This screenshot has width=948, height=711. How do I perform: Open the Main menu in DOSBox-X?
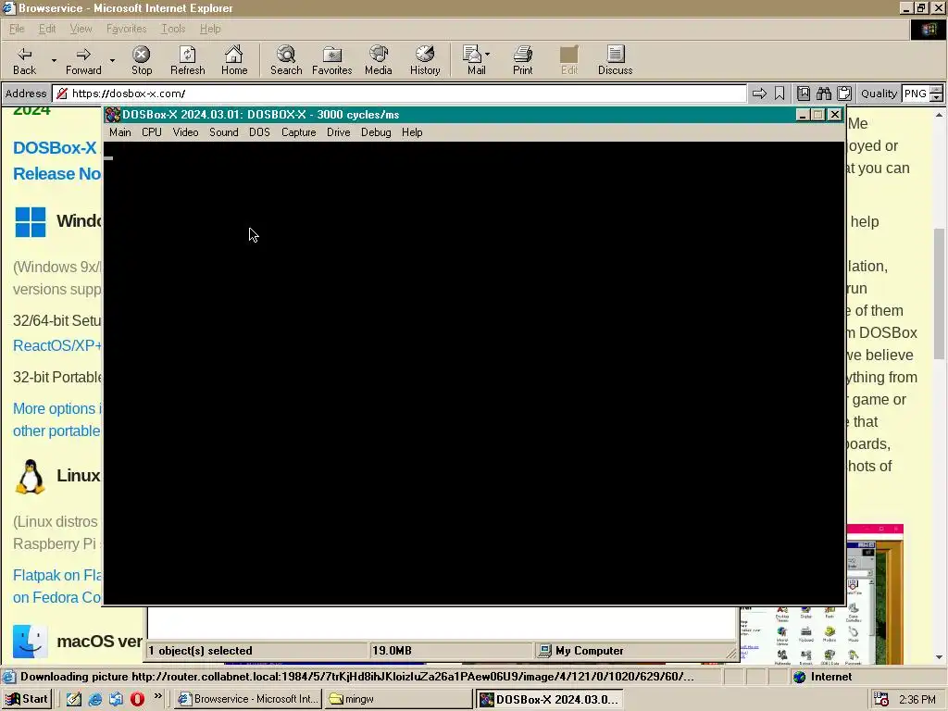click(119, 132)
